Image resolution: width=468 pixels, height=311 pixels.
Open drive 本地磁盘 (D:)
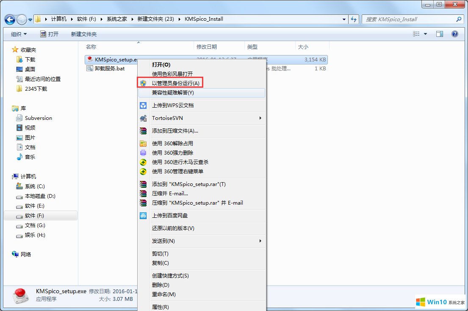click(x=36, y=196)
